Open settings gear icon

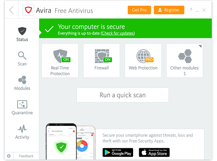[x=9, y=156]
